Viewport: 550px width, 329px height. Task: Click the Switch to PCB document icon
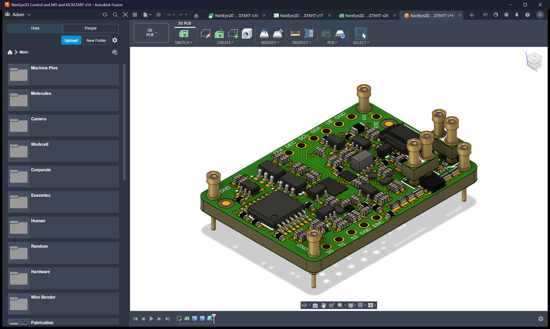coord(183,34)
